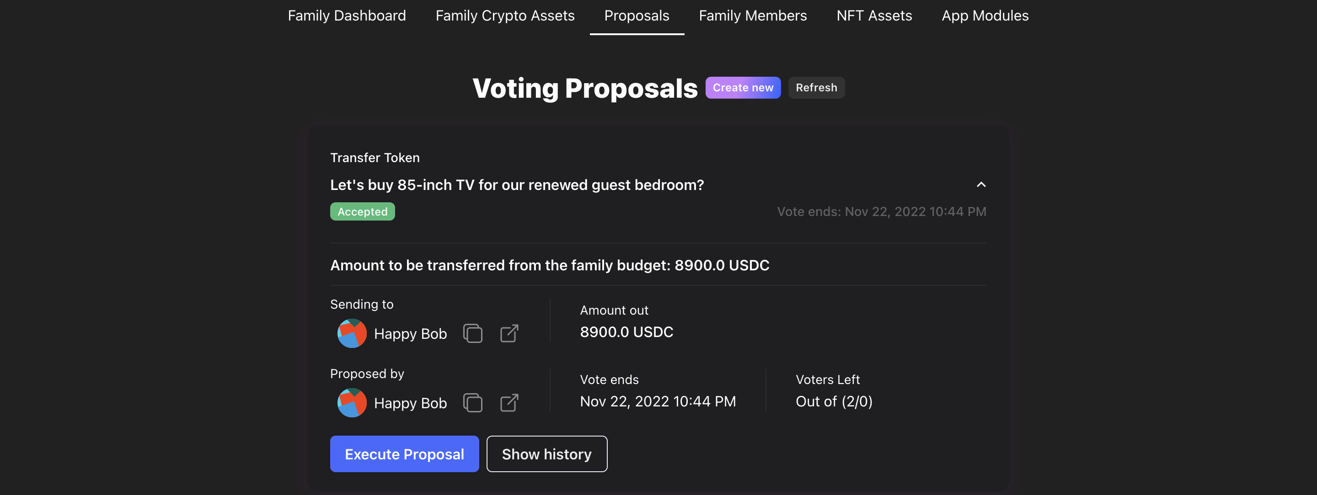Click the Create new proposal button

pyautogui.click(x=743, y=87)
